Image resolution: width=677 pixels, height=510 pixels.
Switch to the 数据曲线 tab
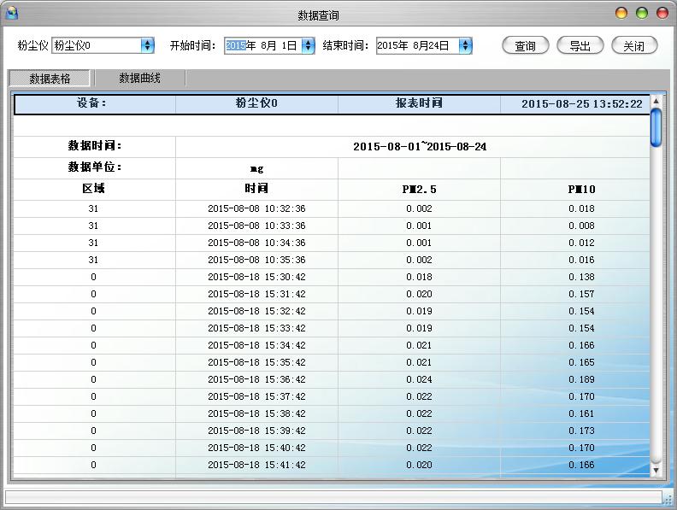139,79
